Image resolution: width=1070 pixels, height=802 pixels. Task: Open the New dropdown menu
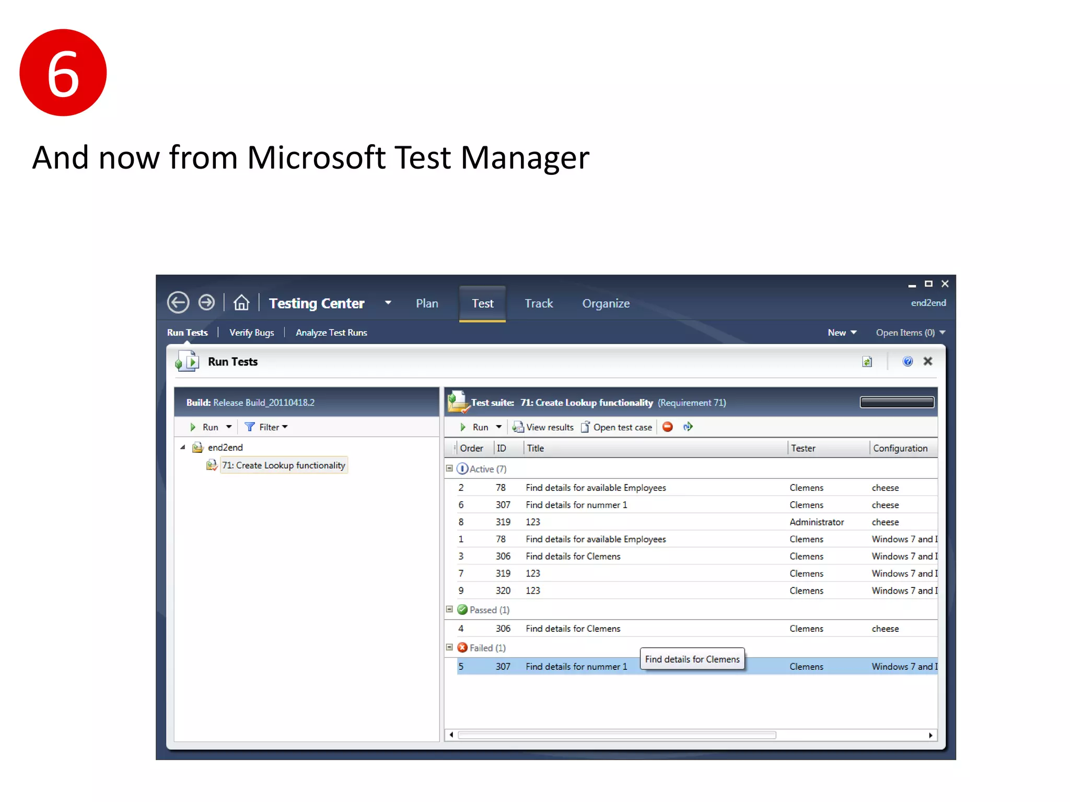tap(842, 333)
